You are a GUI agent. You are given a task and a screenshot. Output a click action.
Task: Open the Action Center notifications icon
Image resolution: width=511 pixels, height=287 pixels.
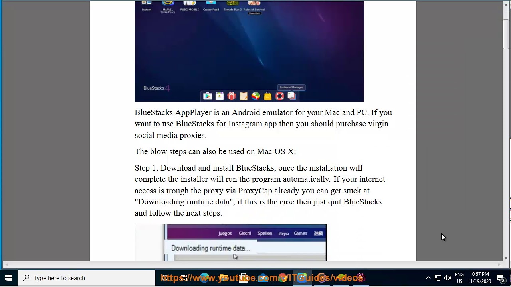click(501, 278)
